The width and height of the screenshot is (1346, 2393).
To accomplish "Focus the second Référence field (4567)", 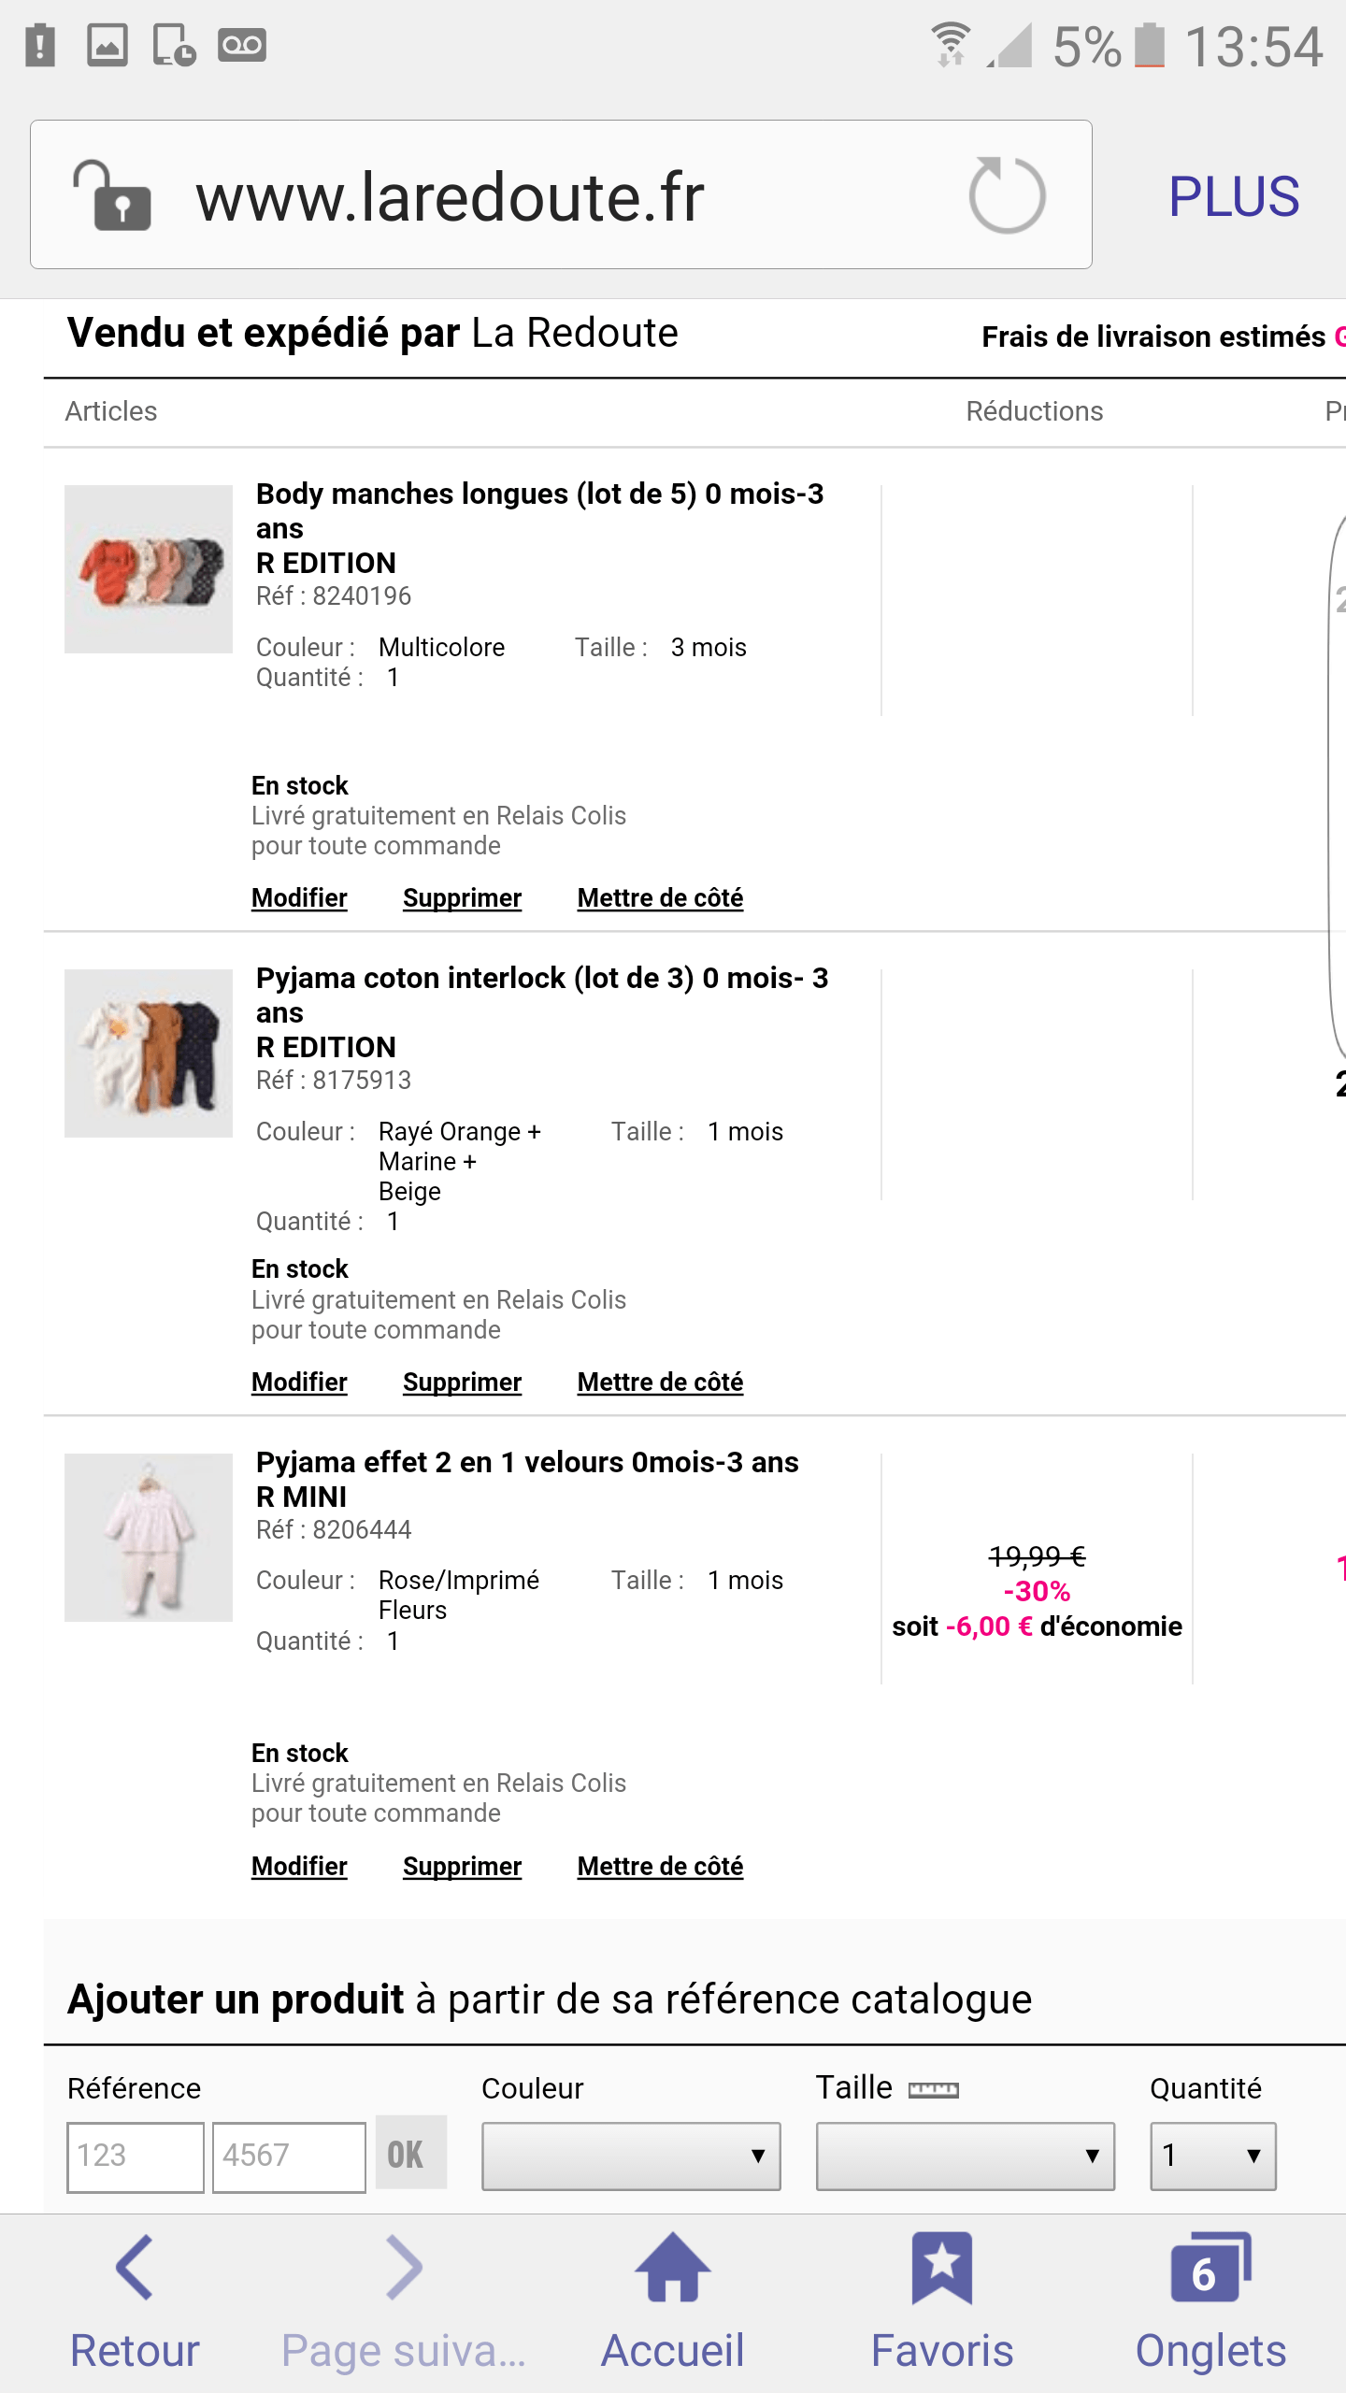I will click(289, 2157).
